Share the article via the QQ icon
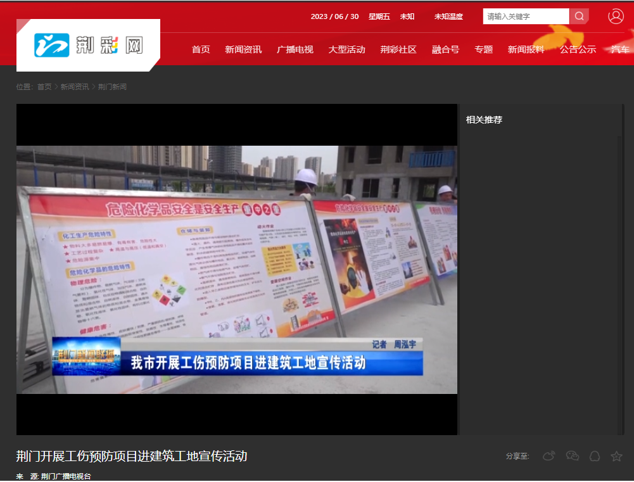 593,455
